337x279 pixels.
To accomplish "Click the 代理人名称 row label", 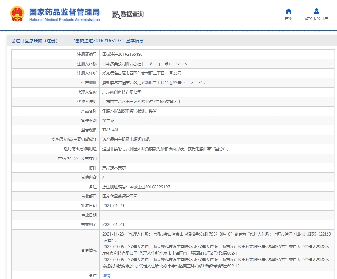I will [87, 92].
